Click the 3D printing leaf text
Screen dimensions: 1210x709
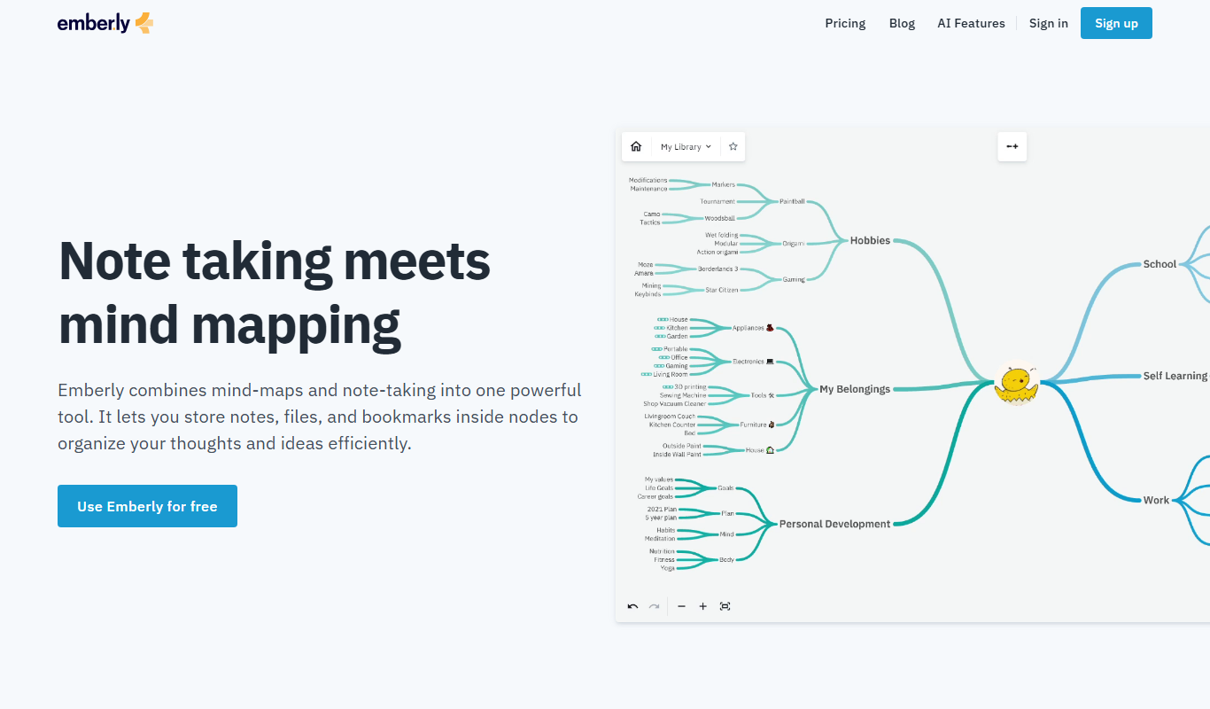pos(690,386)
